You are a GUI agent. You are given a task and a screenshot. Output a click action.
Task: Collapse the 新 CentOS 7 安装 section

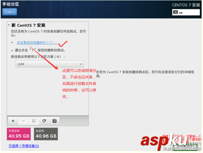tap(9, 25)
